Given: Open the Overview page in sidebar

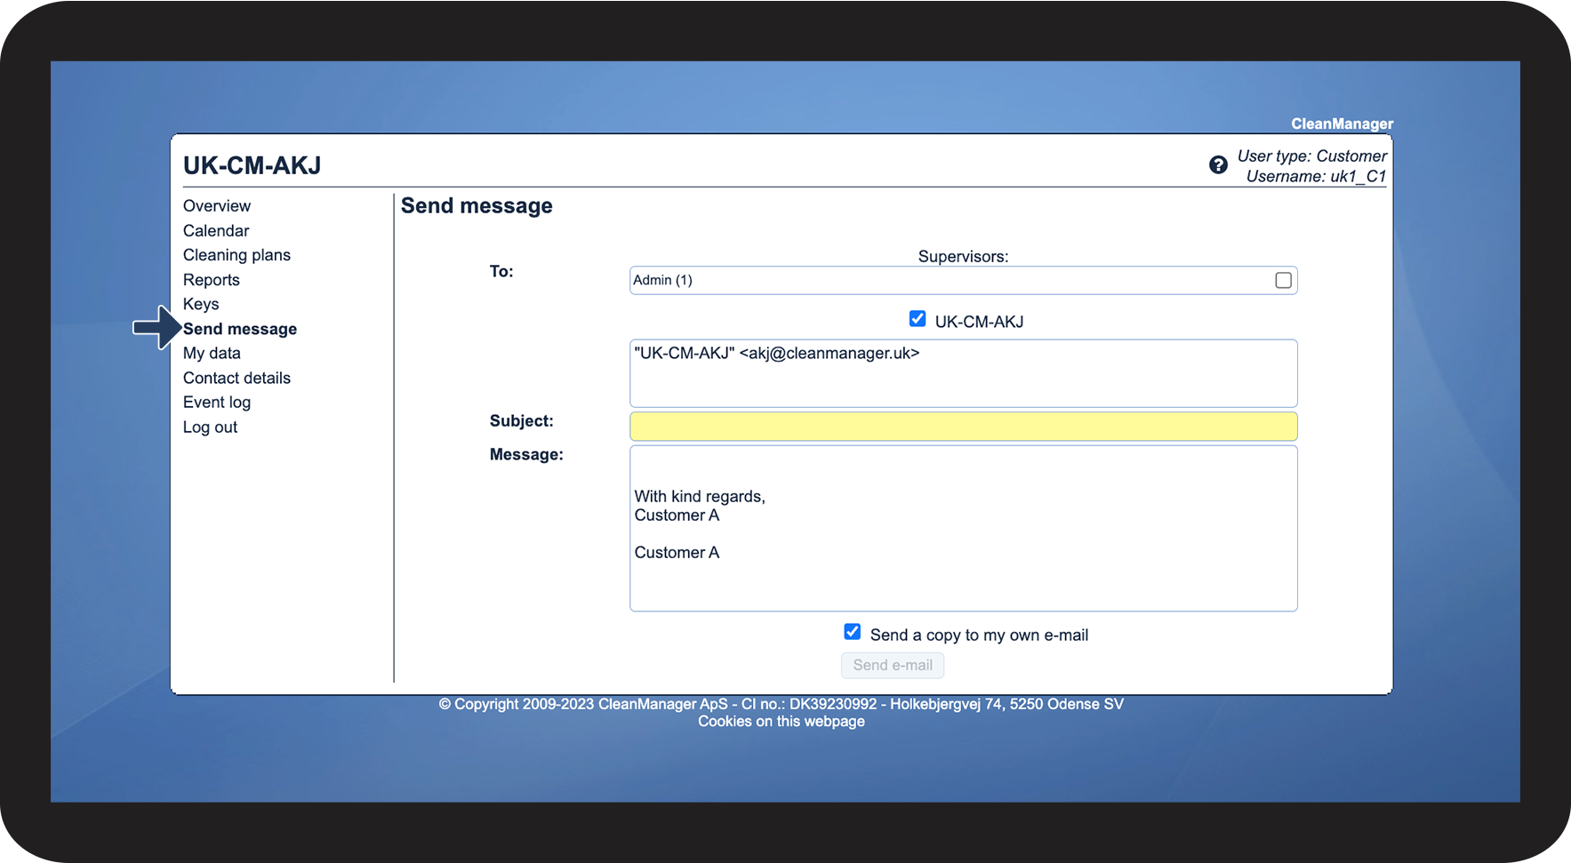Looking at the screenshot, I should [x=217, y=205].
